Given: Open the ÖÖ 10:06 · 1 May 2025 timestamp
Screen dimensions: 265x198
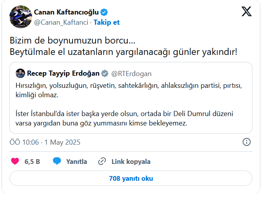Looking at the screenshot, I should (45, 142).
